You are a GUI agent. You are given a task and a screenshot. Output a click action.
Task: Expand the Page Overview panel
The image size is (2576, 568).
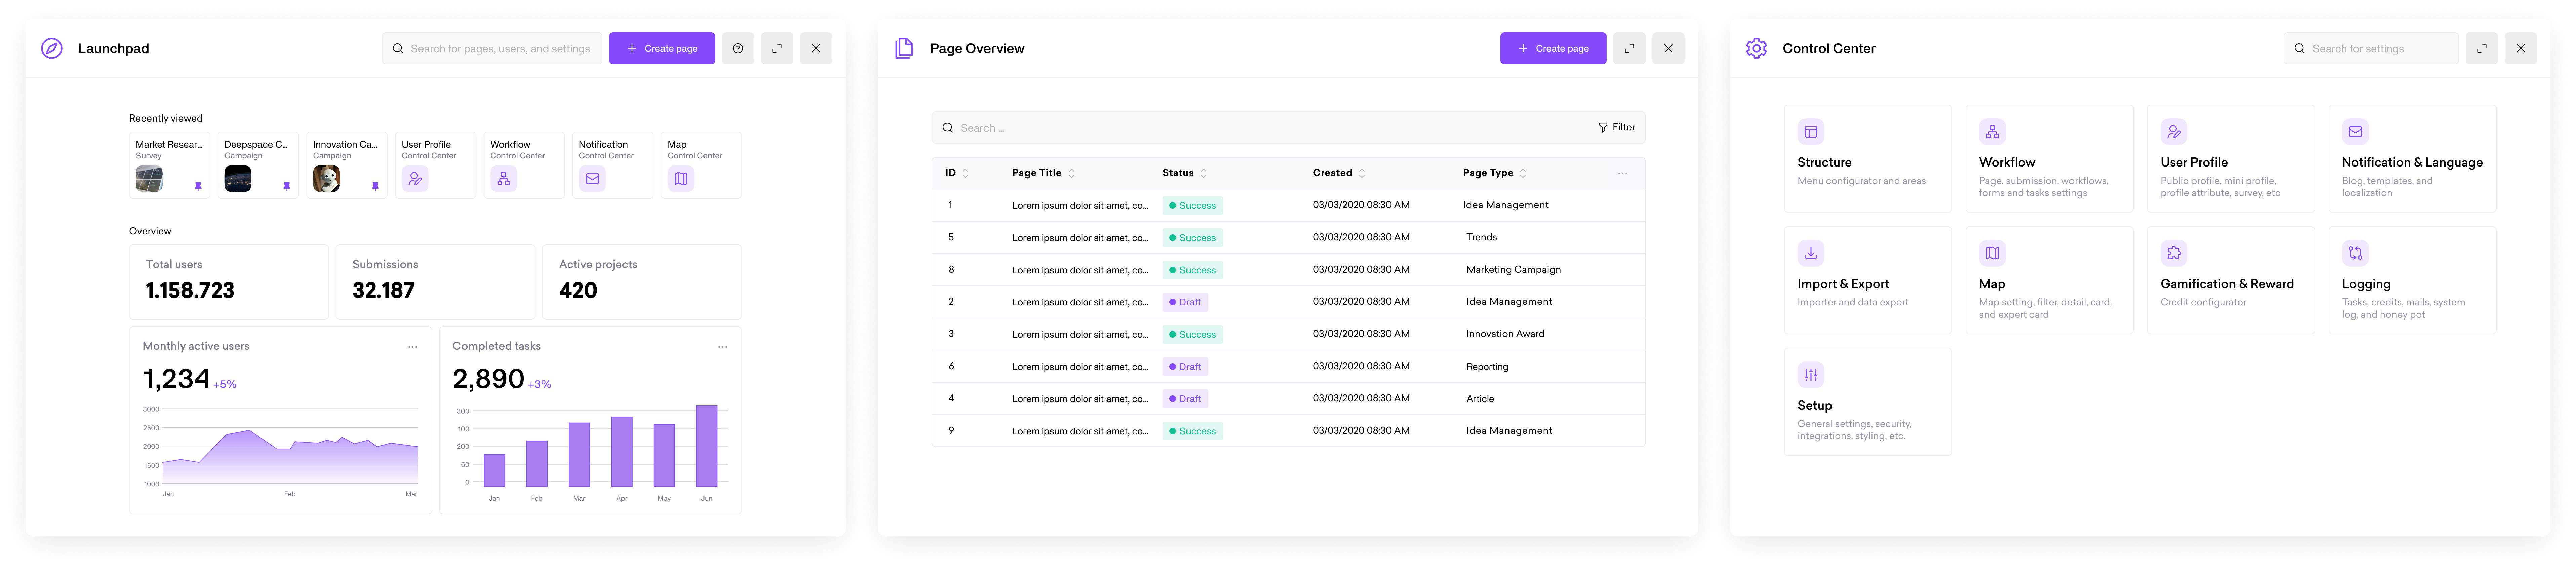click(x=1629, y=48)
